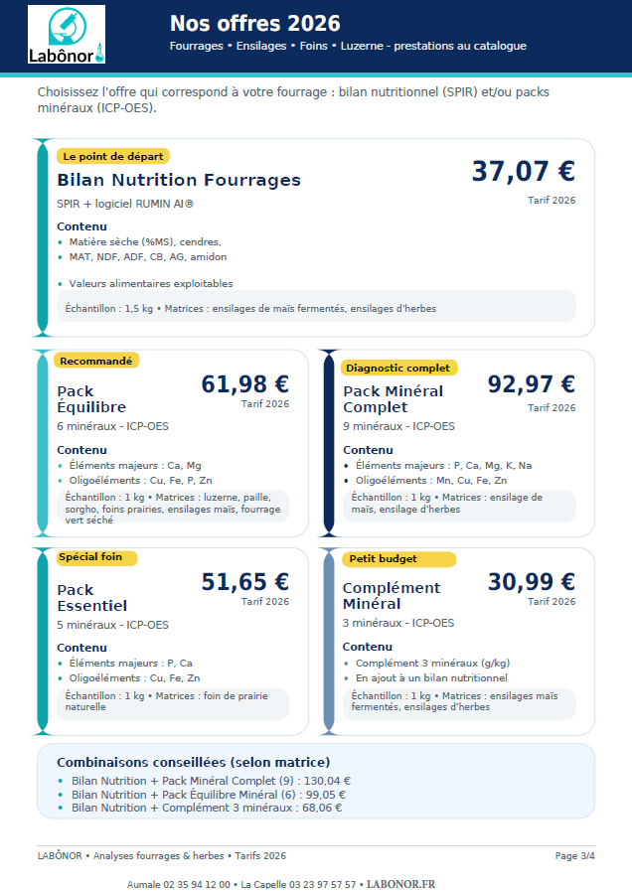Image resolution: width=632 pixels, height=891 pixels.
Task: Select the "Pack Essentiel" offer title
Action: coord(91,598)
